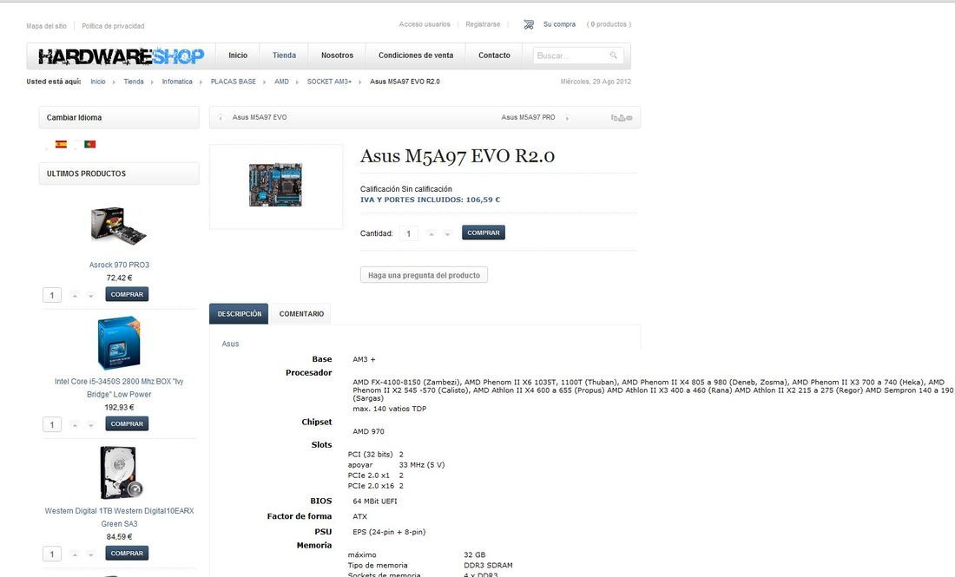Click the email-to-friend icon
The height and width of the screenshot is (577, 955).
(629, 118)
